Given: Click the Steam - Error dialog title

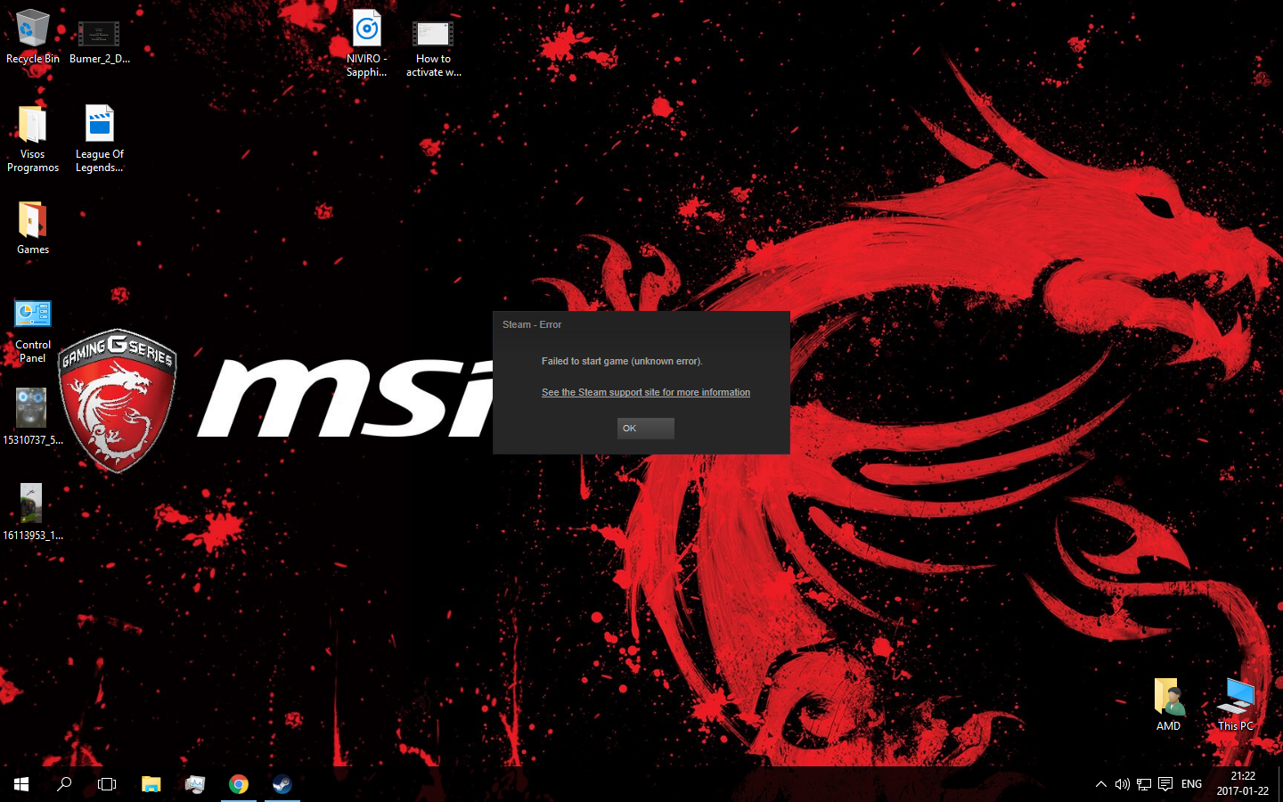Looking at the screenshot, I should point(532,324).
